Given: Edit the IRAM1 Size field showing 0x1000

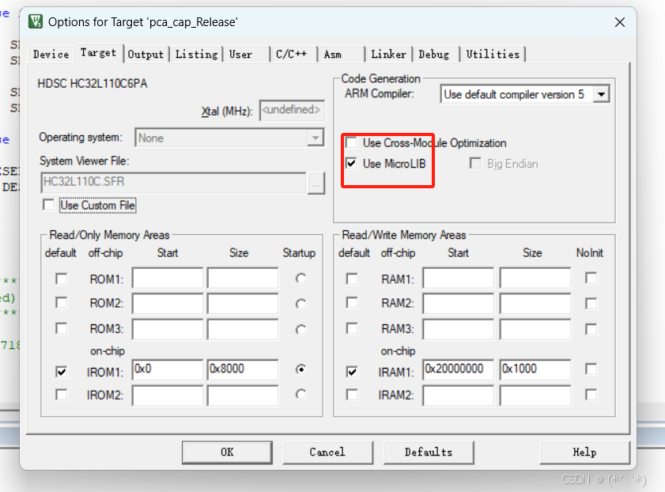Looking at the screenshot, I should pyautogui.click(x=535, y=369).
